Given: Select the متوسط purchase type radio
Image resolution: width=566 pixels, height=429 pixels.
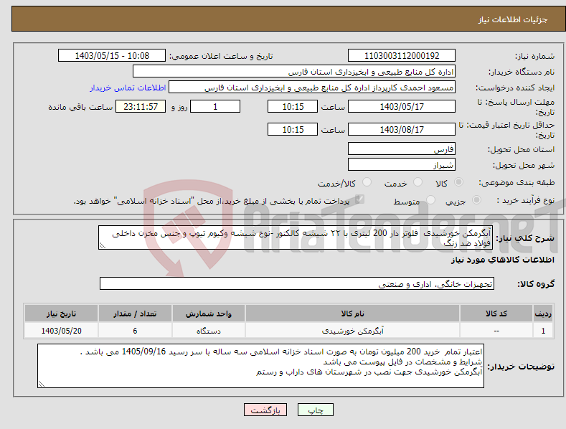Looking at the screenshot, I should coord(430,199).
